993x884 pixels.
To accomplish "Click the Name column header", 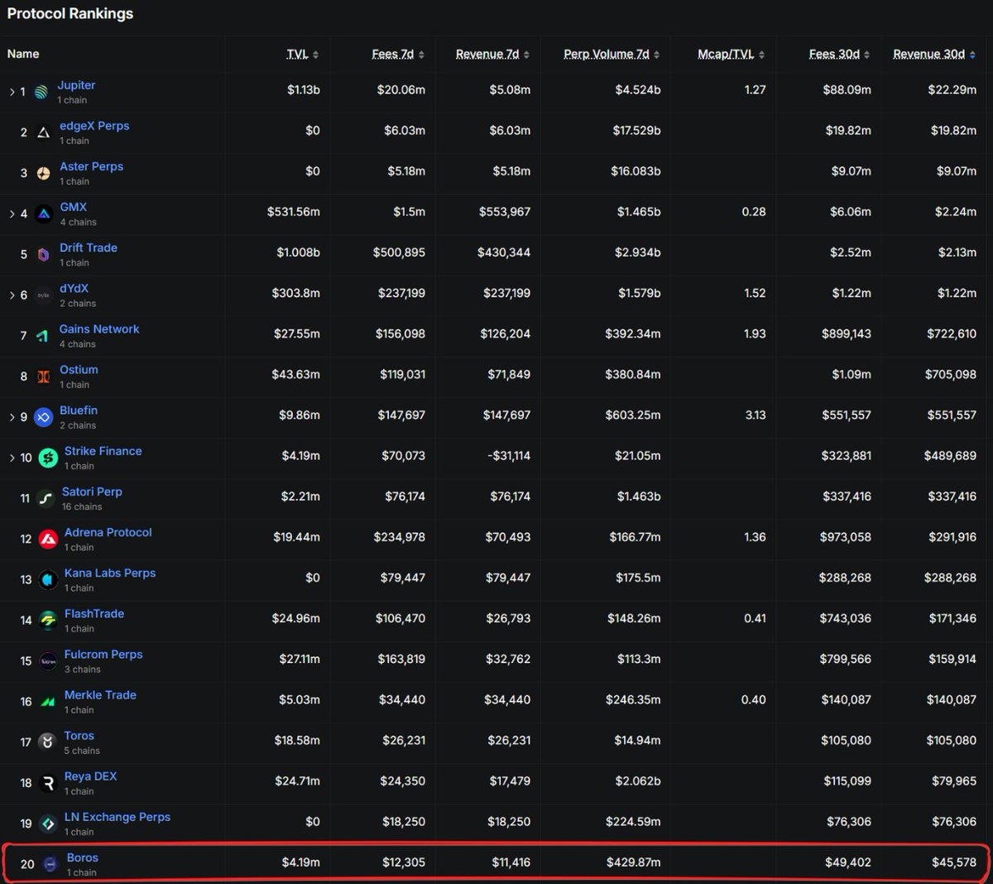I will click(23, 54).
